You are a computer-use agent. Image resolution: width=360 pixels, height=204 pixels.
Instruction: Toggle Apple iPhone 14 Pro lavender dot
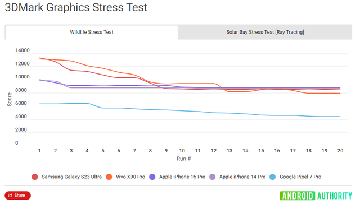click(213, 177)
